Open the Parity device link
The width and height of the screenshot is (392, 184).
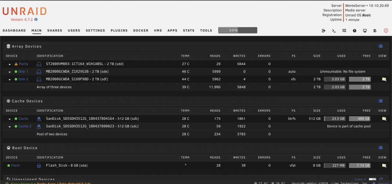[x=24, y=64]
